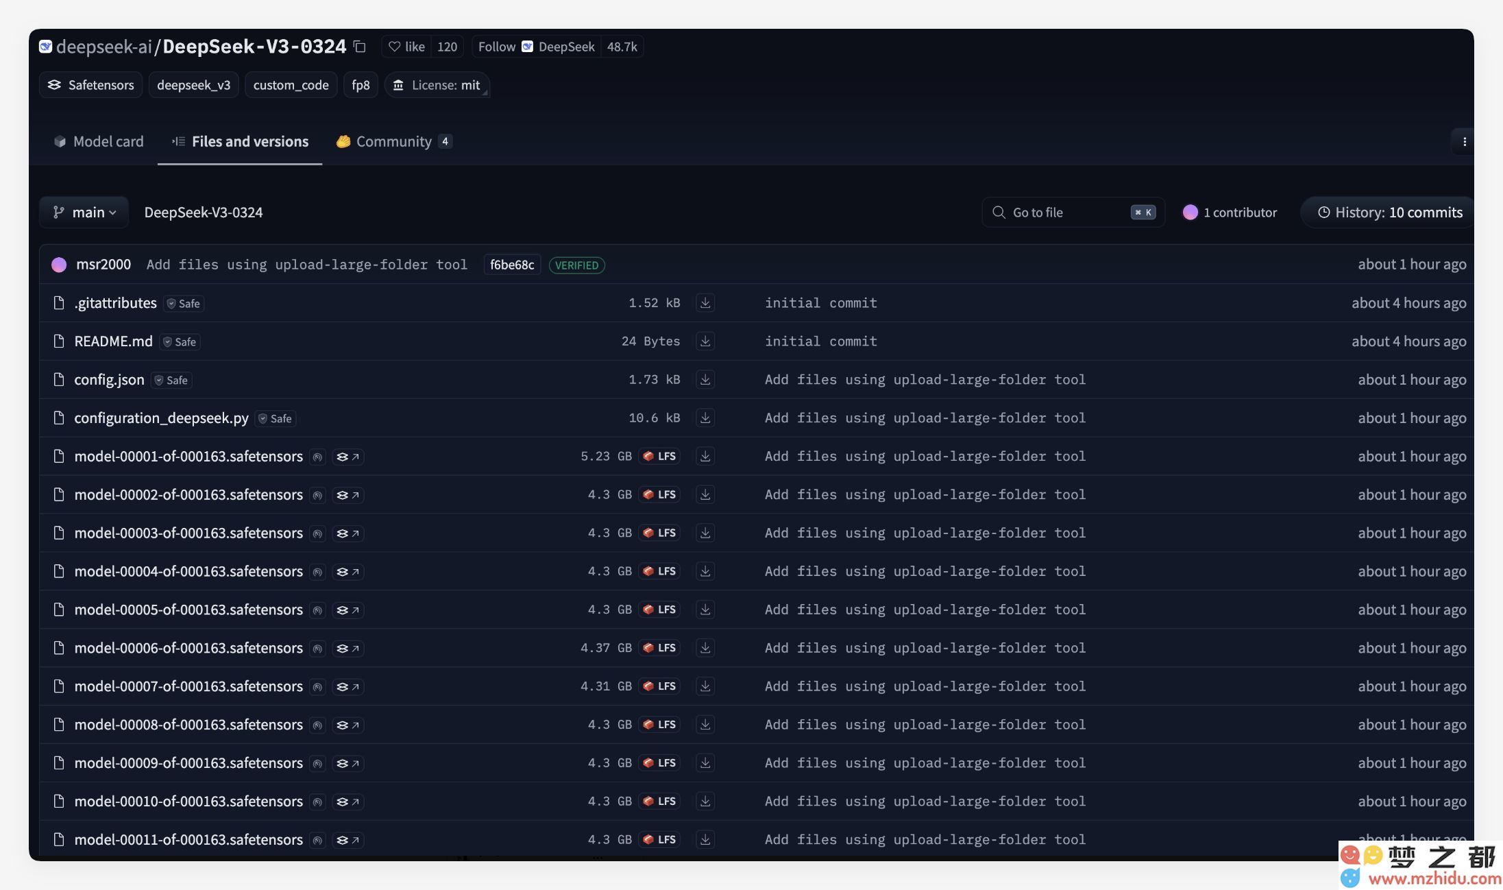This screenshot has width=1503, height=890.
Task: Download the .gitattributes file
Action: (705, 303)
